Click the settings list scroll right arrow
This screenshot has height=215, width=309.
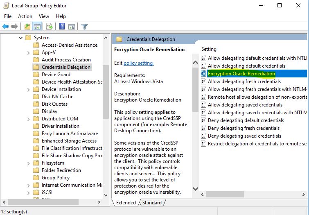pos(304,194)
